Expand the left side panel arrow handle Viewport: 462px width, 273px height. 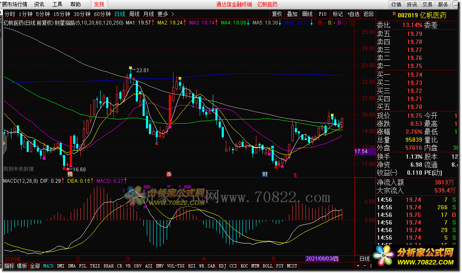click(4, 143)
